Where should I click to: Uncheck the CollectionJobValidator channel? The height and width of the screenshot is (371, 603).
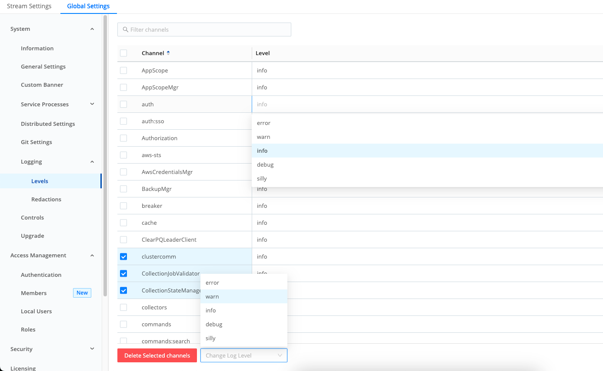point(123,273)
